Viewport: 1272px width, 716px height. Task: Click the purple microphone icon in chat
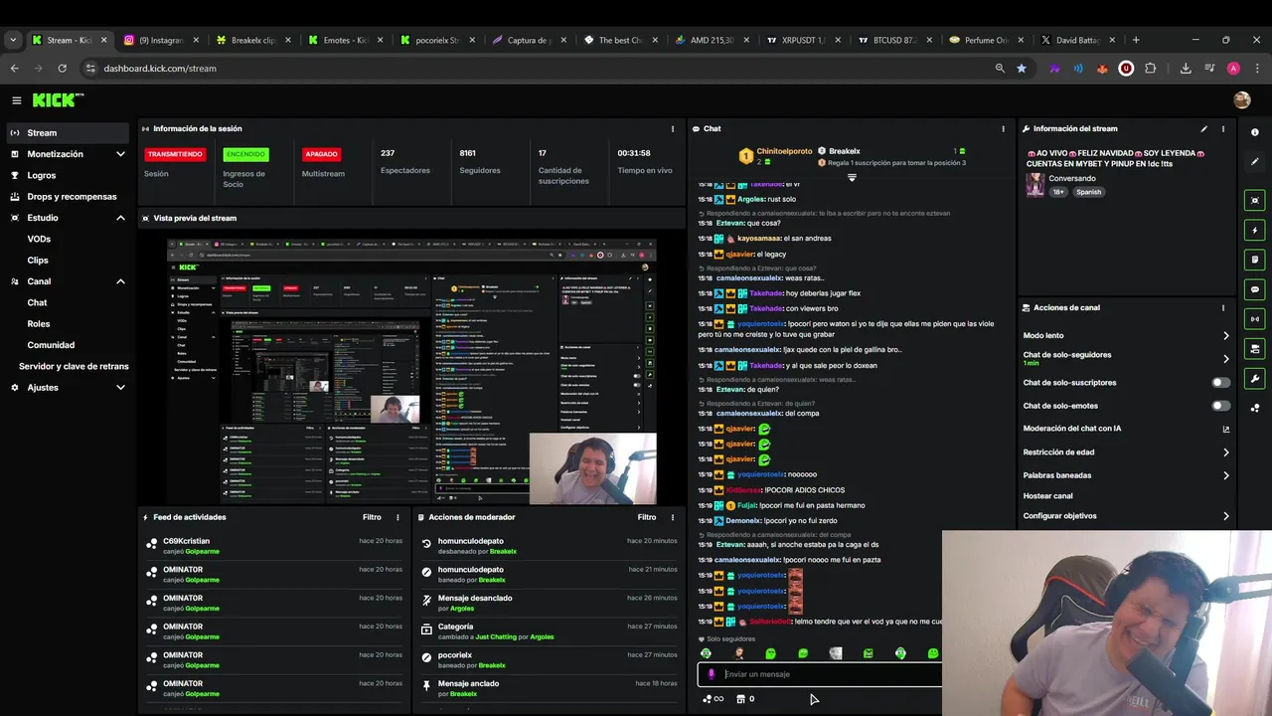[x=711, y=674]
